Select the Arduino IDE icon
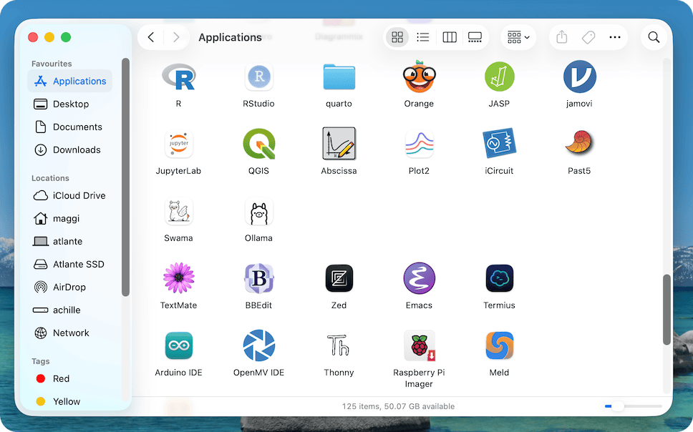This screenshot has width=693, height=432. (178, 346)
